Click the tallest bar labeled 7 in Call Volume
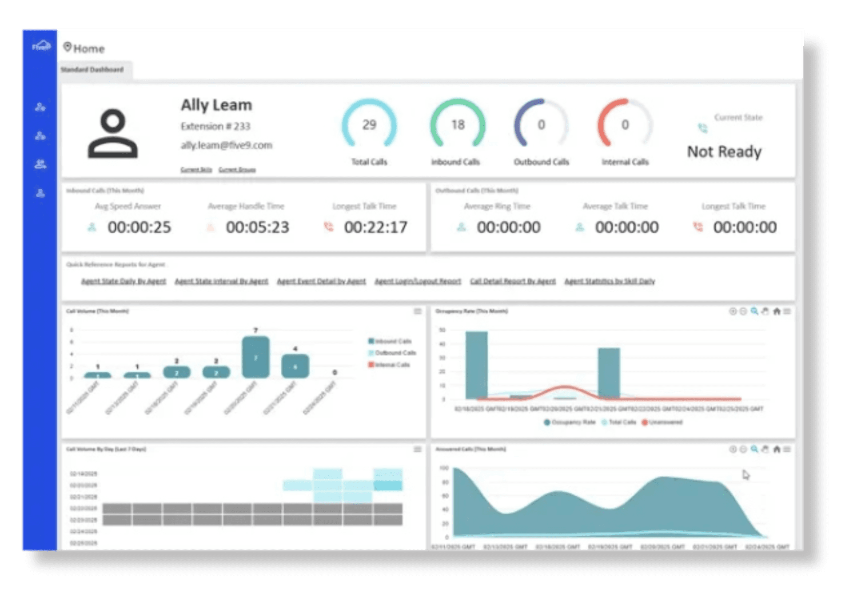The height and width of the screenshot is (609, 853). (255, 357)
